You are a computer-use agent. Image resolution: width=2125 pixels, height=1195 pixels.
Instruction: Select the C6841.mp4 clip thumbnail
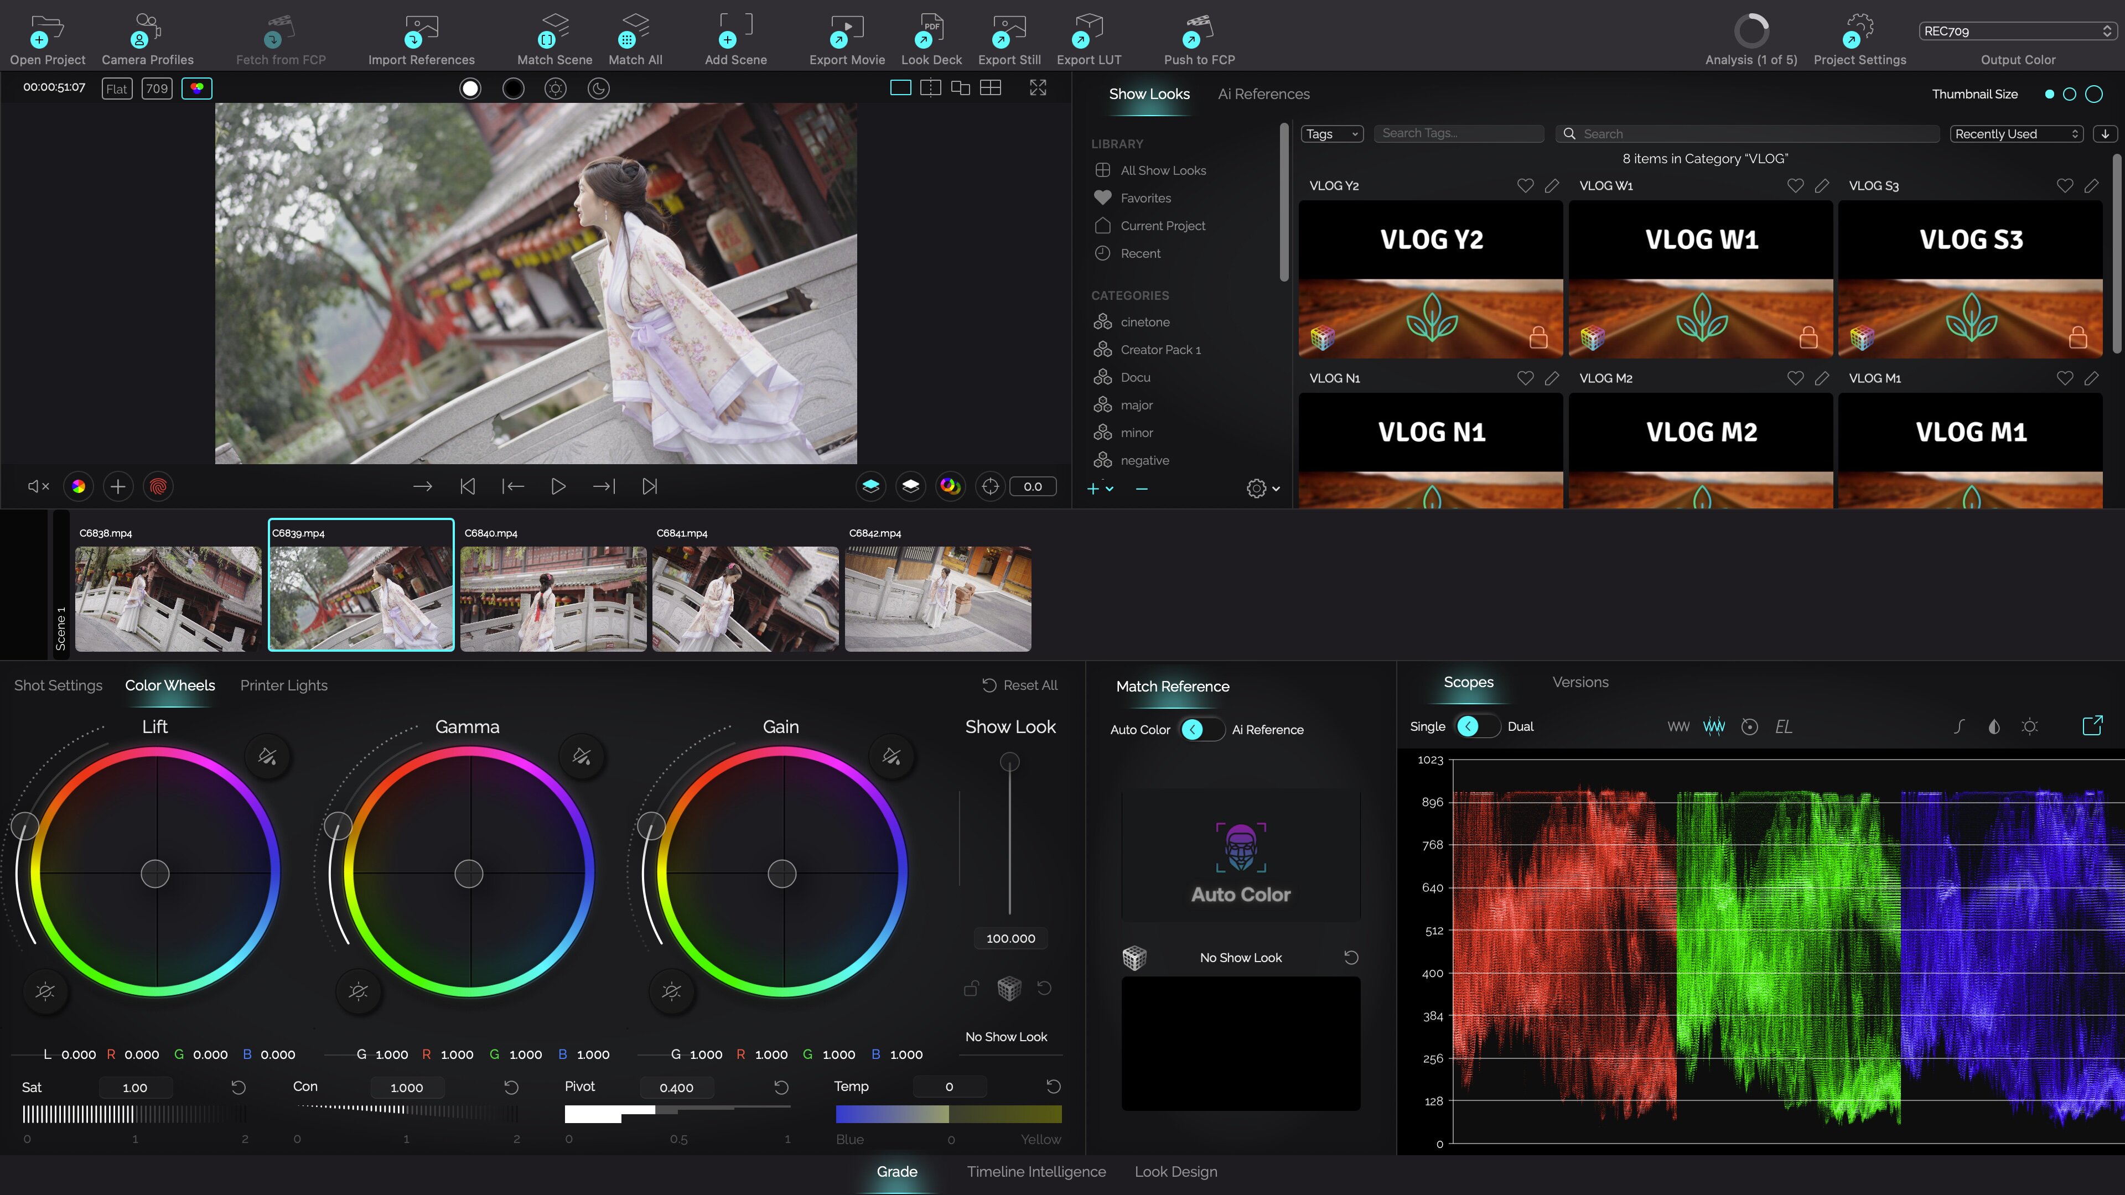[x=745, y=598]
